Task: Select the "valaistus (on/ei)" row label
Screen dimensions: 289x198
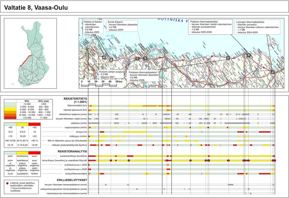Action: [79, 123]
